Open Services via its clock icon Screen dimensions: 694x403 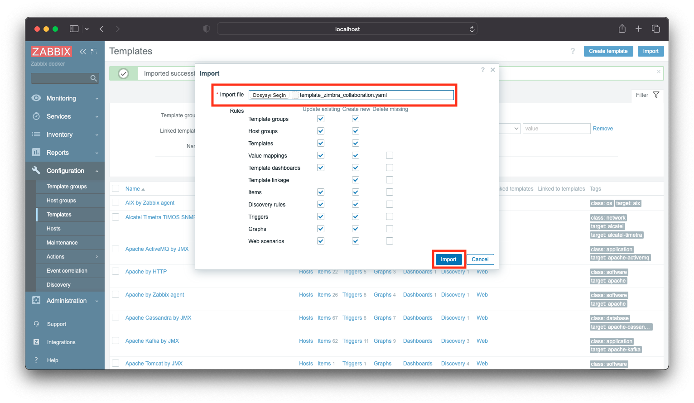click(x=36, y=116)
